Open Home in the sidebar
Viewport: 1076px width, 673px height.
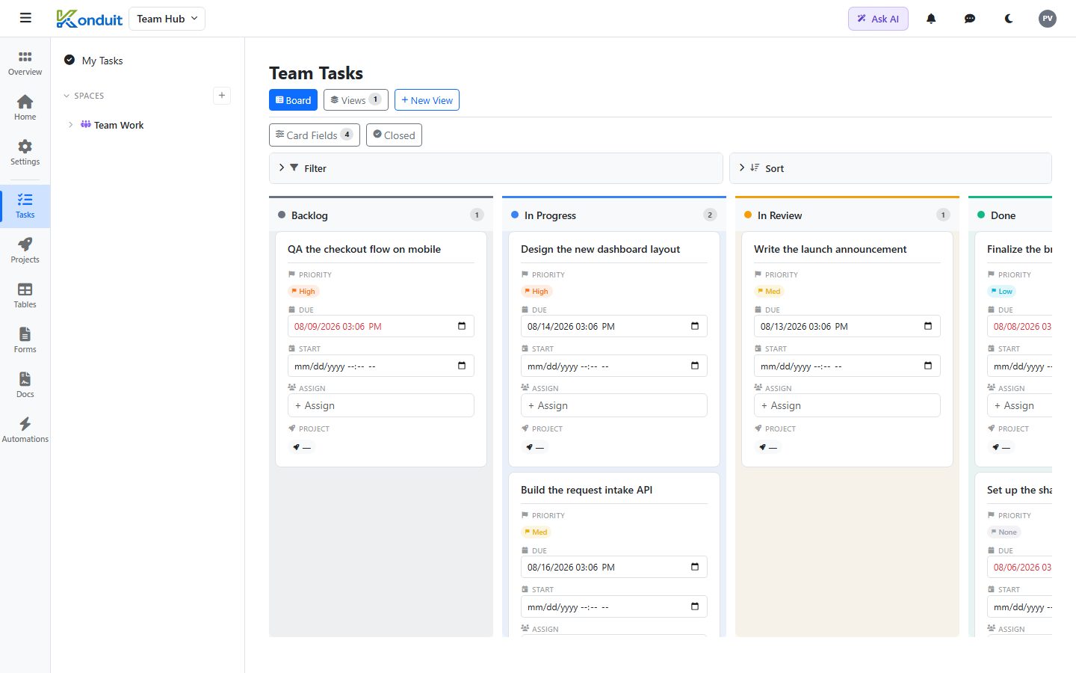pos(25,108)
